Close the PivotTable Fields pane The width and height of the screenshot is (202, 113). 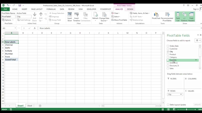[201, 35]
